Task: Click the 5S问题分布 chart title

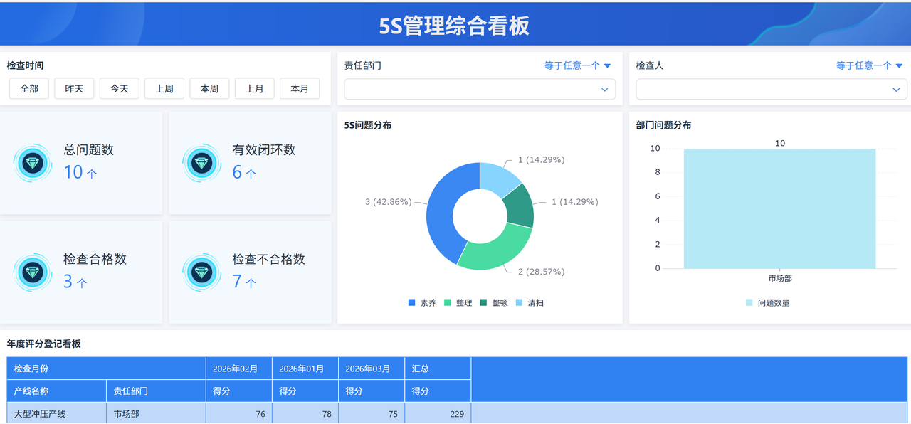Action: pyautogui.click(x=368, y=125)
